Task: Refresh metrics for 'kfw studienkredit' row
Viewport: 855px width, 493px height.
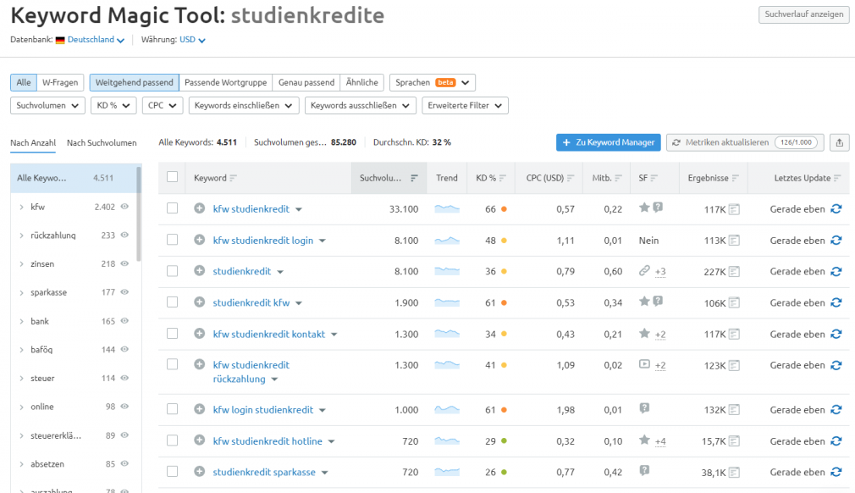Action: click(836, 209)
